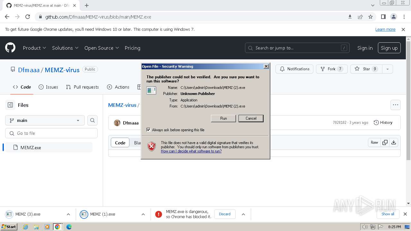The width and height of the screenshot is (411, 231).
Task: Click Sign in
Action: 365,48
